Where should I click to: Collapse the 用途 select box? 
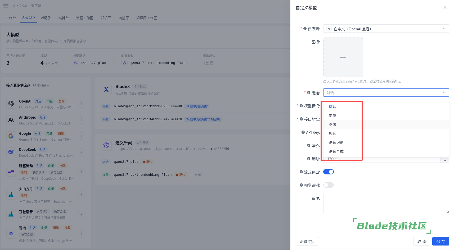pyautogui.click(x=386, y=92)
